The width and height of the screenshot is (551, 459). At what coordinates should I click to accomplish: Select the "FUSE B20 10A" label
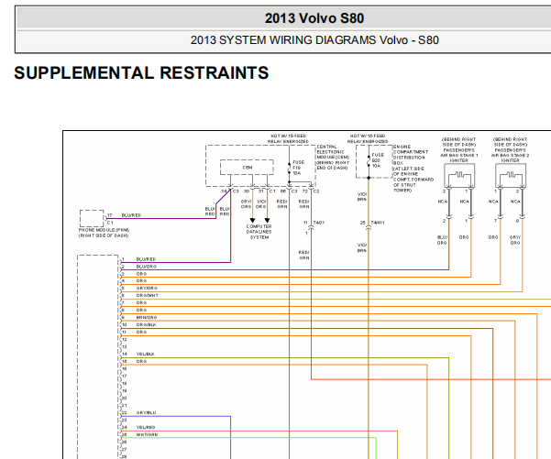pyautogui.click(x=378, y=160)
